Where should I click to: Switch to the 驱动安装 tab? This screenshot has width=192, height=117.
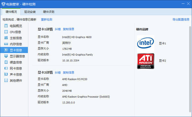[30, 12]
